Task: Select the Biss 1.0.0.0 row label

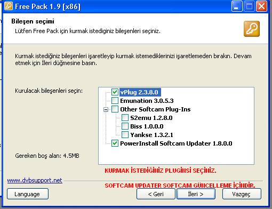Action: click(x=147, y=126)
